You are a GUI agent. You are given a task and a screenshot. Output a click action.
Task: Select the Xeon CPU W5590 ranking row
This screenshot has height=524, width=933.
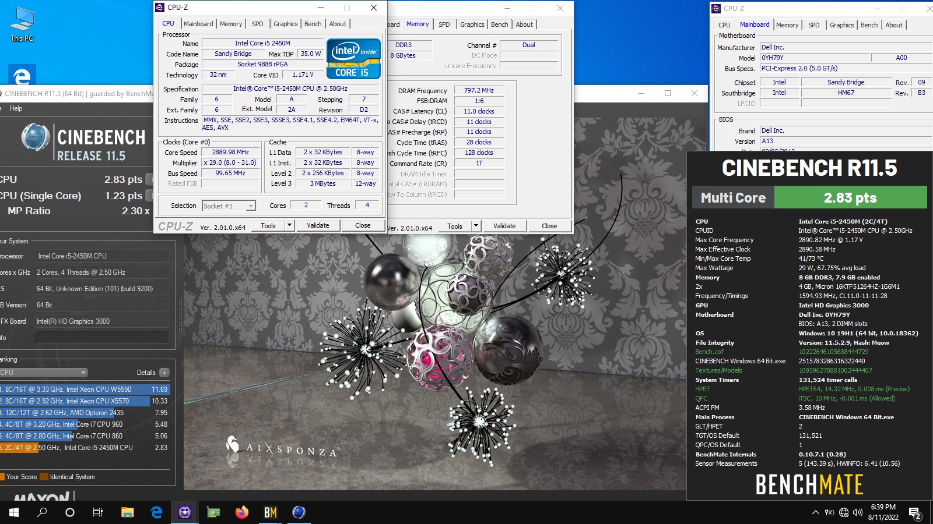pos(85,390)
